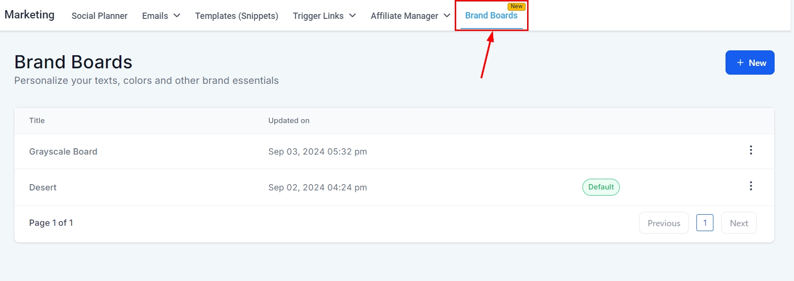Open three-dot menu for Grayscale Board

[751, 150]
